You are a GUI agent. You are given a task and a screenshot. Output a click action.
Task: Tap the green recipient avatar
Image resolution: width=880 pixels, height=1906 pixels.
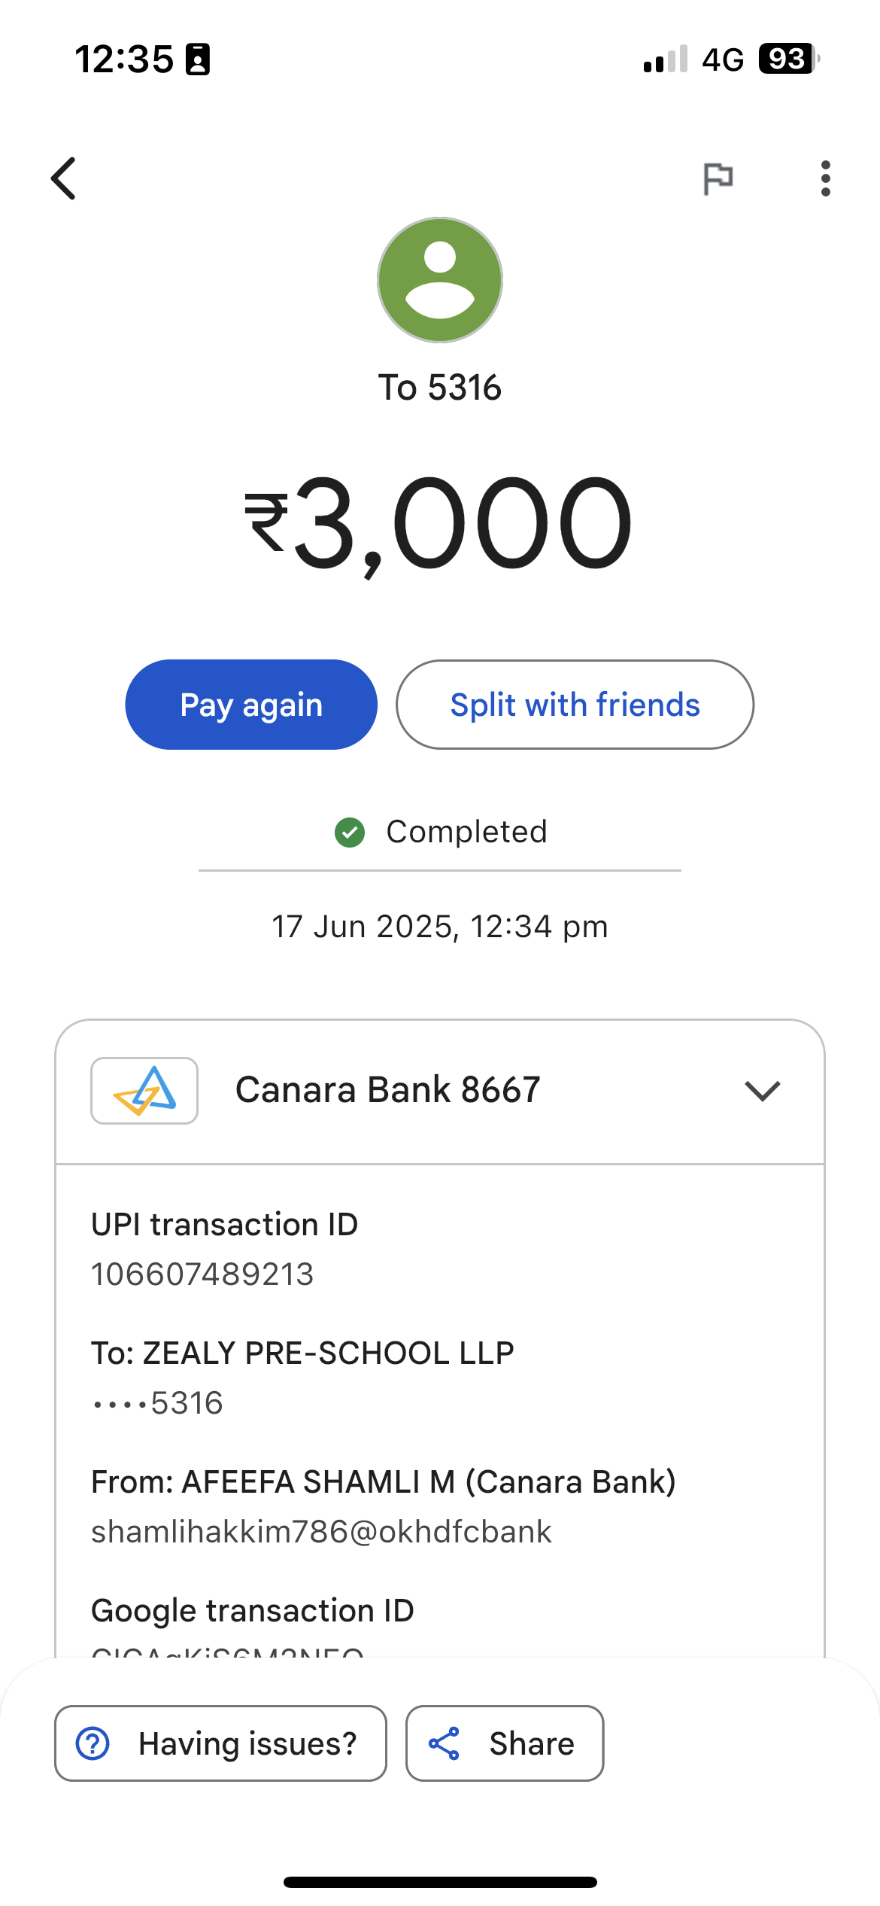pyautogui.click(x=440, y=280)
